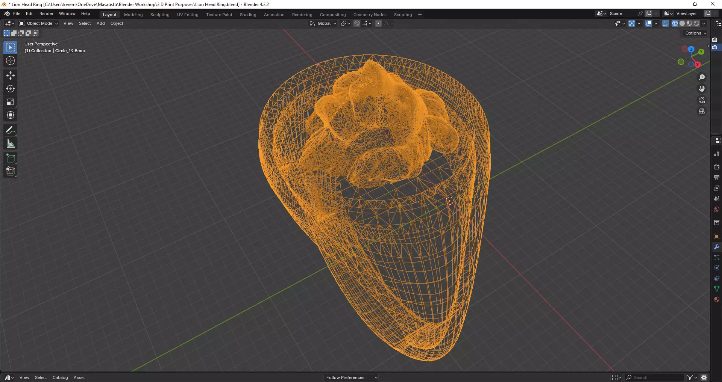Select the Rotate tool
Viewport: 722px width, 382px height.
click(x=11, y=89)
